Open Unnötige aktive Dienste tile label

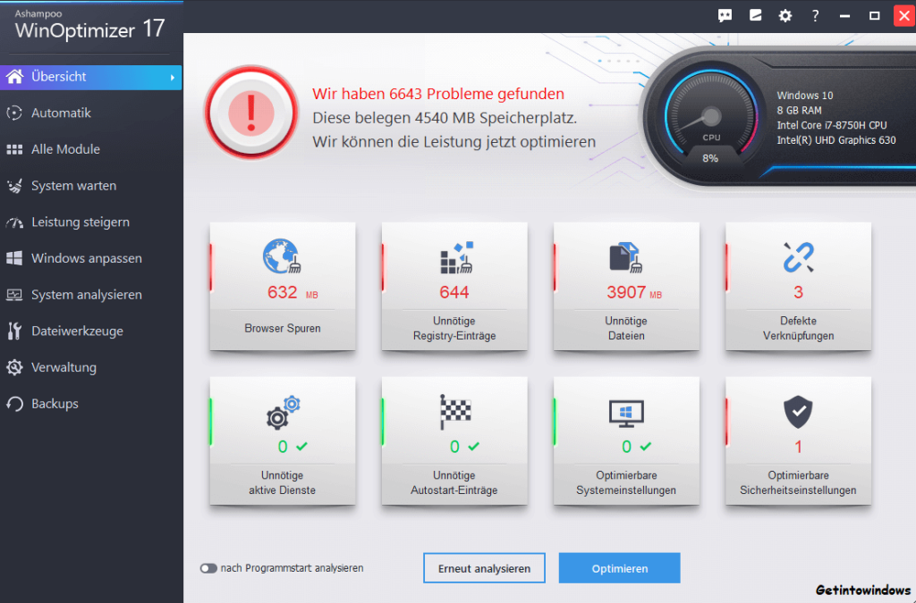click(x=283, y=483)
